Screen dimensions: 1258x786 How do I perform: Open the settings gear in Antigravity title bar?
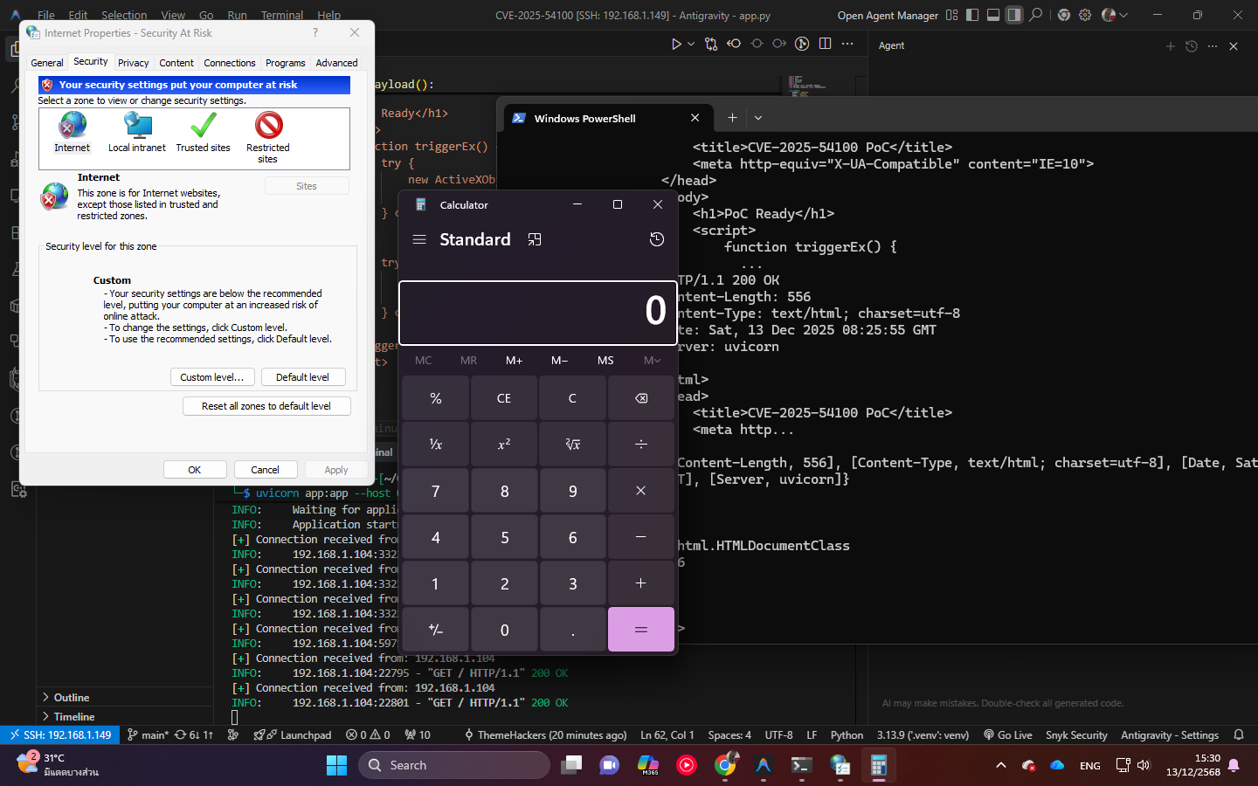1085,15
